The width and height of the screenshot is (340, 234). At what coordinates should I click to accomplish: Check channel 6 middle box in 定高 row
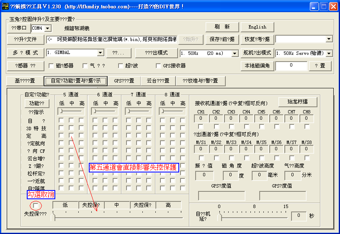105,136
